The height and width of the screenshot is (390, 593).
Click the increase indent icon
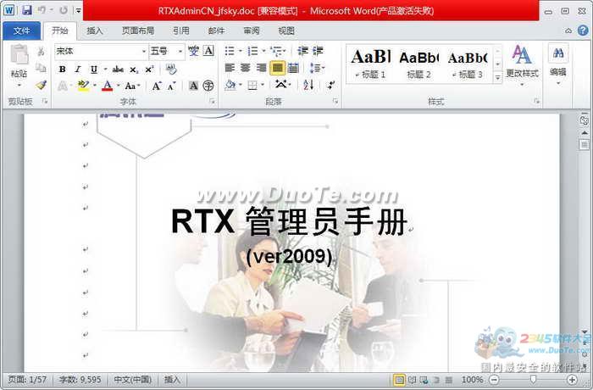pyautogui.click(x=318, y=51)
